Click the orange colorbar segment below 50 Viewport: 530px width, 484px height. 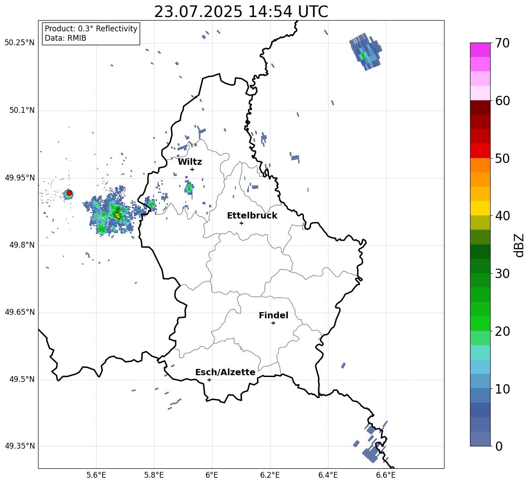pos(480,165)
